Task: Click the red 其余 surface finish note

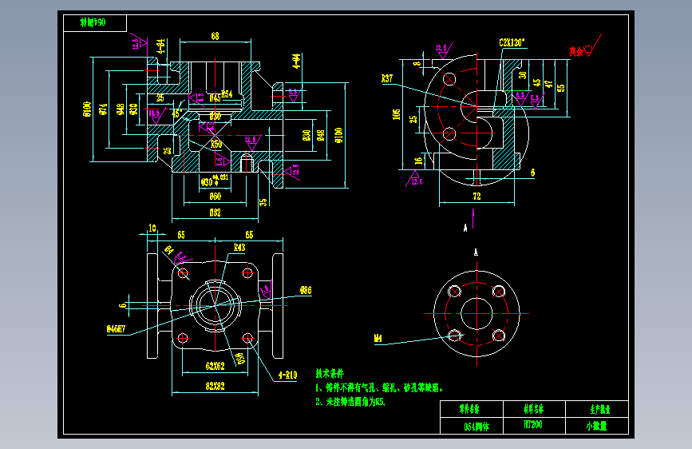Action: click(576, 52)
